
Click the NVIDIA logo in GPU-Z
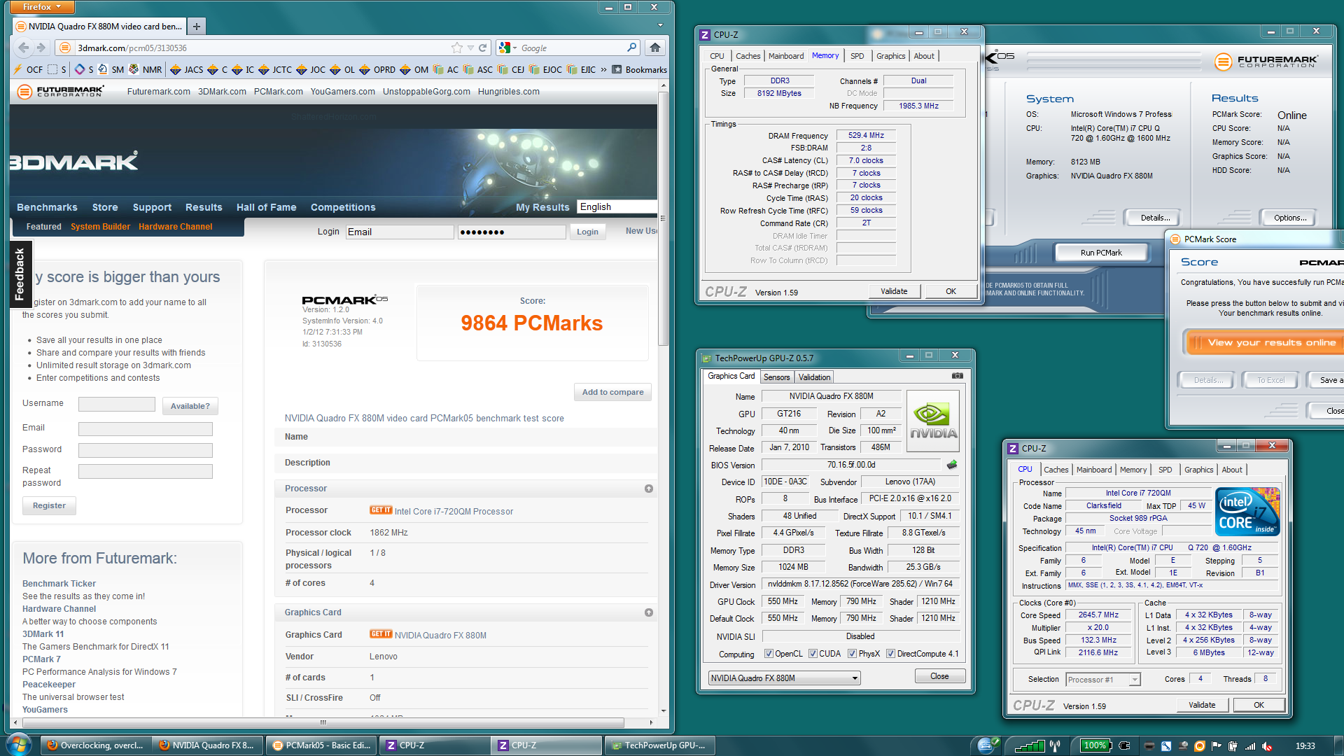tap(933, 421)
